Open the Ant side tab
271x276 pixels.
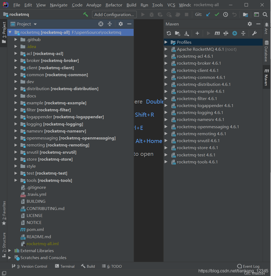[x=266, y=28]
